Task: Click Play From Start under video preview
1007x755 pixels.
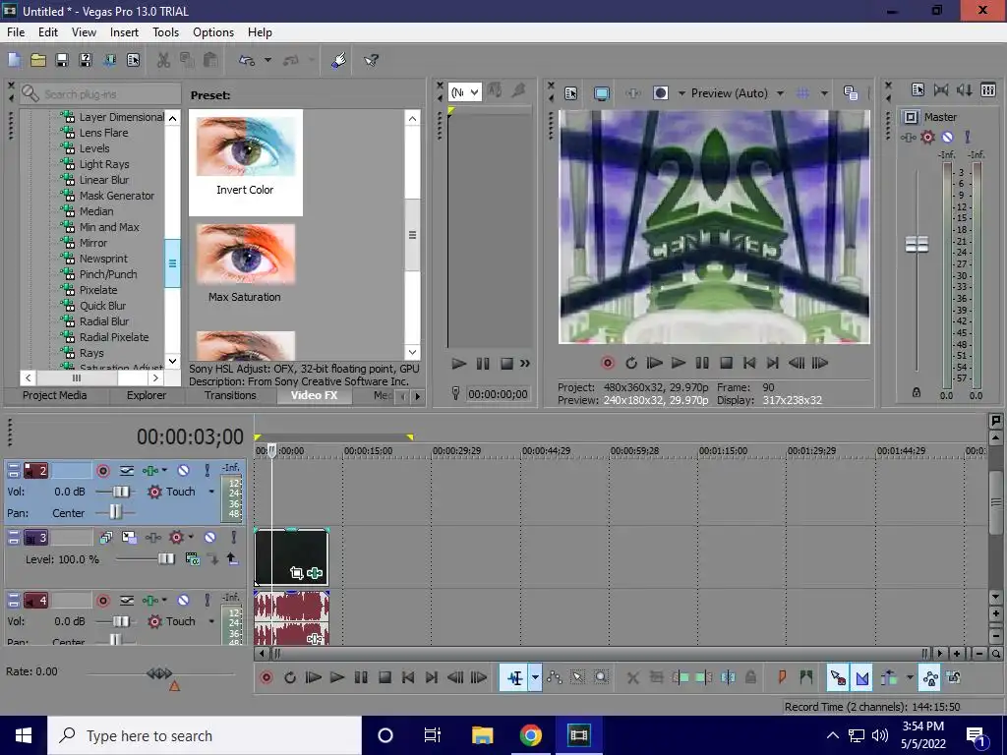Action: (x=654, y=363)
